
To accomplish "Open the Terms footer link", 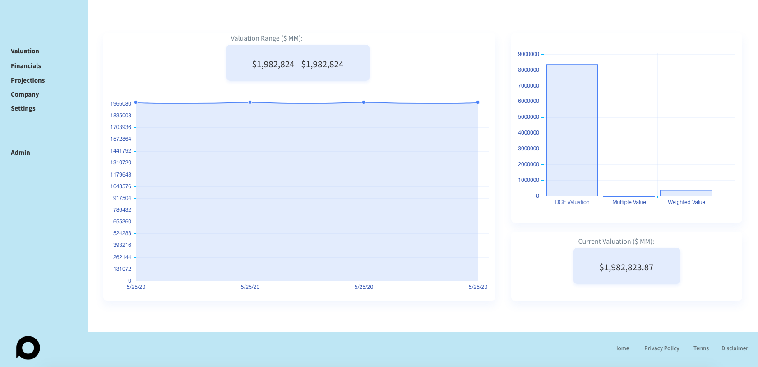I will [x=701, y=348].
